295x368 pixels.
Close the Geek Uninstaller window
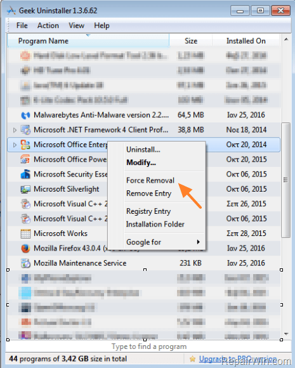280,11
